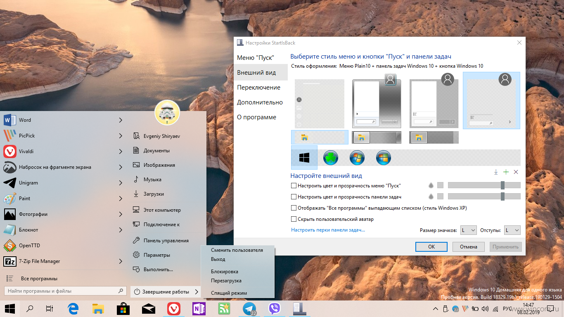Show hidden system tray icons chevron
This screenshot has height=317, width=564.
pos(435,309)
